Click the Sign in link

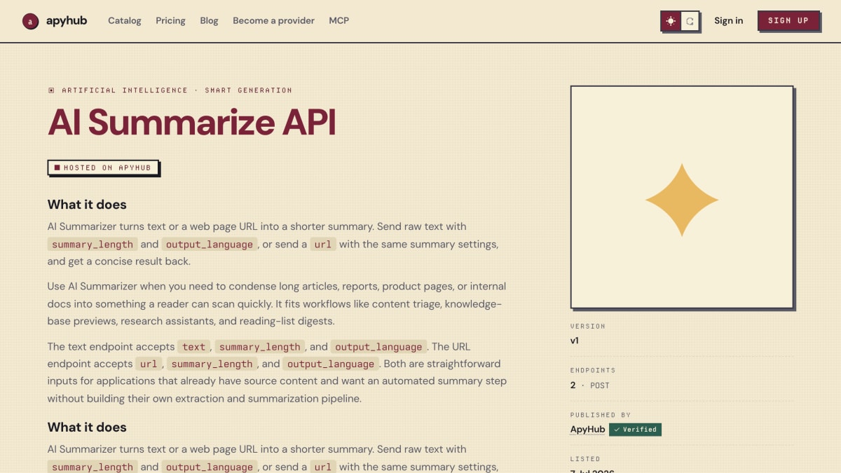tap(729, 20)
